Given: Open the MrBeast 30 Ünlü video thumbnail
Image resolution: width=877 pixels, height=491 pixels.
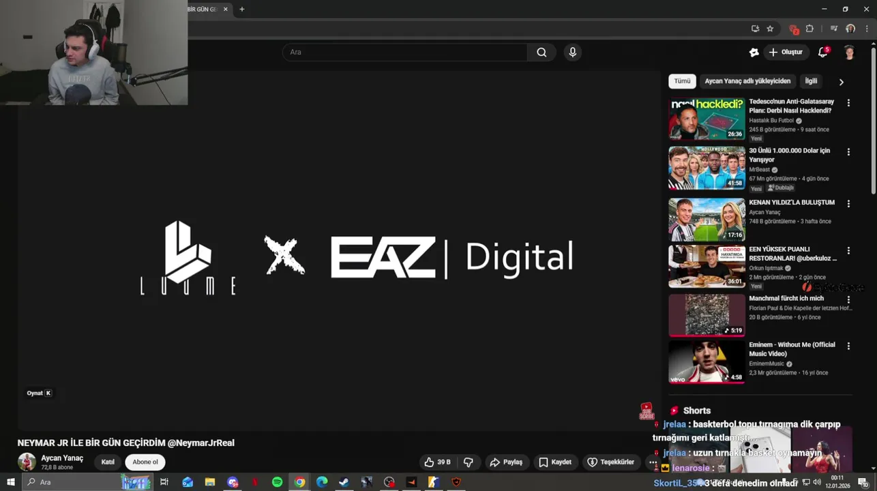Looking at the screenshot, I should click(x=707, y=168).
